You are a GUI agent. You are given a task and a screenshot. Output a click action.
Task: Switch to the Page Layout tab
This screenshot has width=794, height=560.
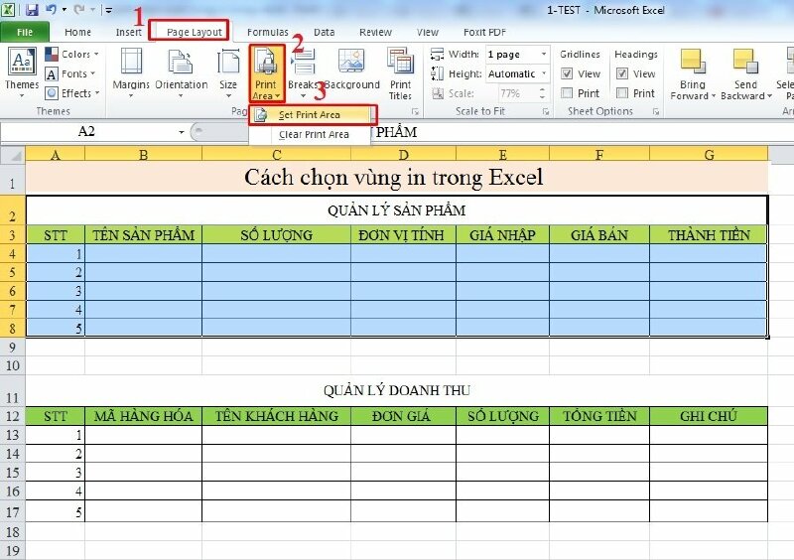194,32
